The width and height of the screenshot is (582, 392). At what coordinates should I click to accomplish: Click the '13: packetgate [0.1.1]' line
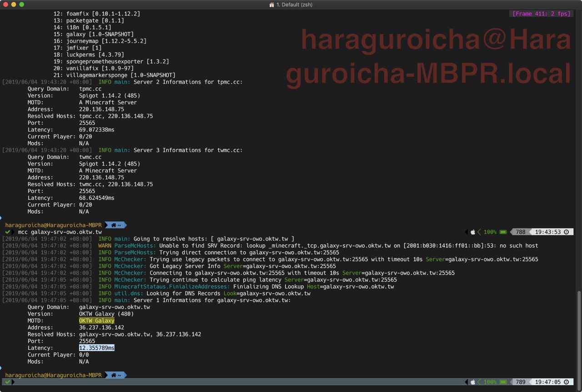(x=89, y=20)
